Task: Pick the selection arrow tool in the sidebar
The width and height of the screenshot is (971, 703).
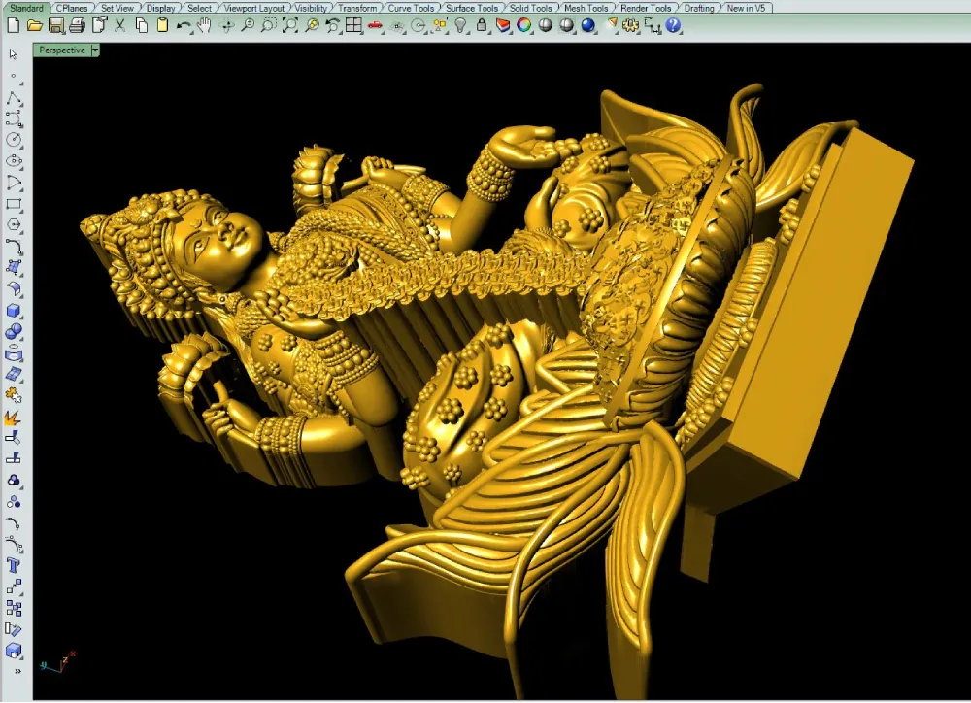Action: (x=14, y=55)
